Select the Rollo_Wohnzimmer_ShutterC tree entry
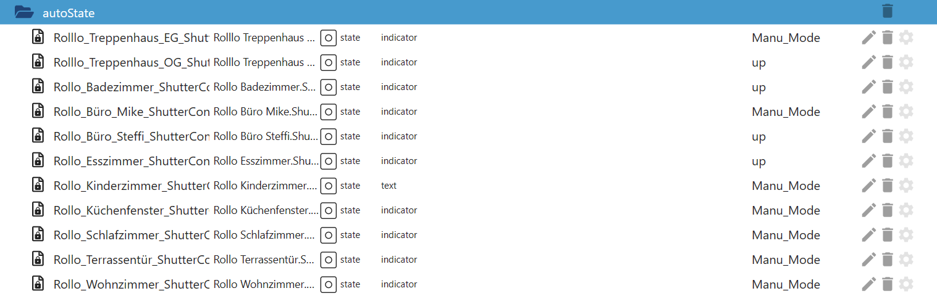The width and height of the screenshot is (937, 296). coord(132,284)
